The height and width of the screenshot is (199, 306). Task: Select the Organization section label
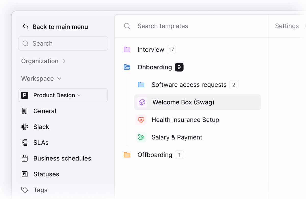pos(40,61)
